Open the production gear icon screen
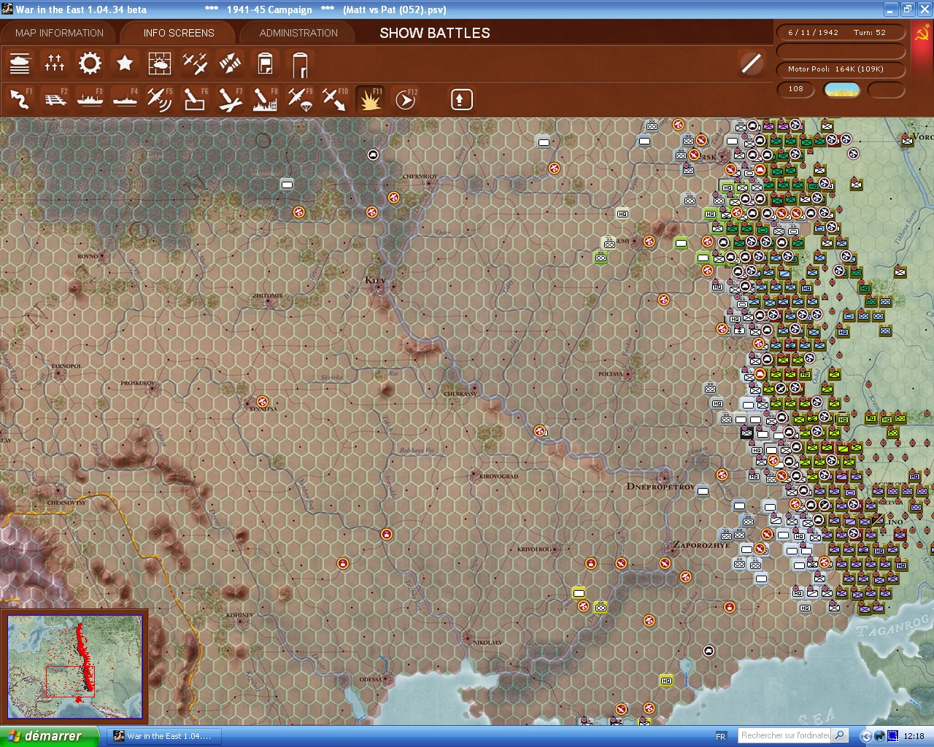The height and width of the screenshot is (747, 934). [90, 63]
